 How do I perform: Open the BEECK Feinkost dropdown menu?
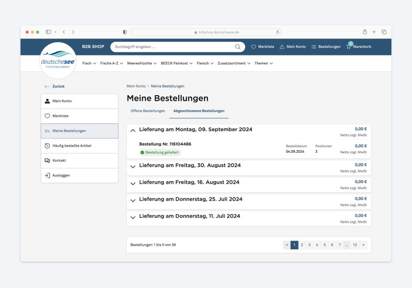coord(177,63)
